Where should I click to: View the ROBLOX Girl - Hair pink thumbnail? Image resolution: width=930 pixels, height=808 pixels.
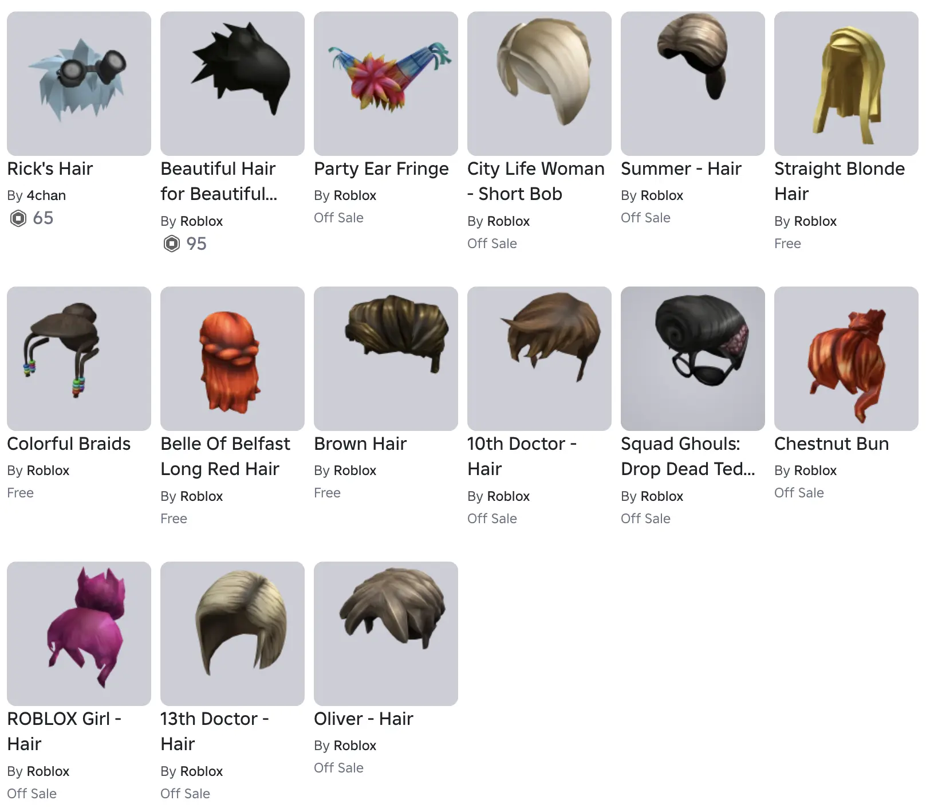click(x=79, y=634)
